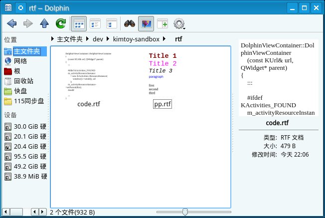
Task: Open 115同步盘 in the Places panel
Action: click(x=24, y=101)
